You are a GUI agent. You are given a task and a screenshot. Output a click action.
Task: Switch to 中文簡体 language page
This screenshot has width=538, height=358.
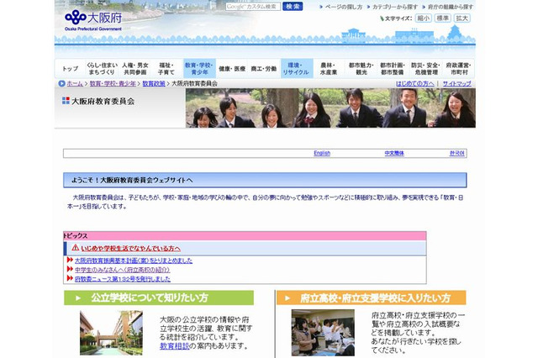tap(394, 153)
